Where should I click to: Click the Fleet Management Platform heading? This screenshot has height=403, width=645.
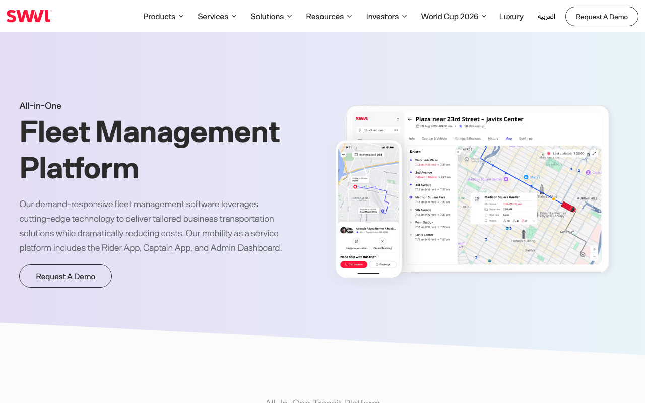150,150
